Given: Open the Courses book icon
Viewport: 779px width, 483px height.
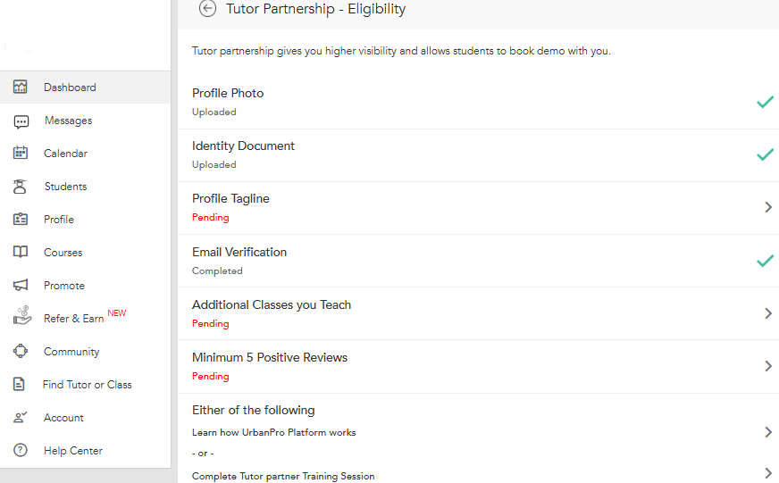Looking at the screenshot, I should [21, 253].
